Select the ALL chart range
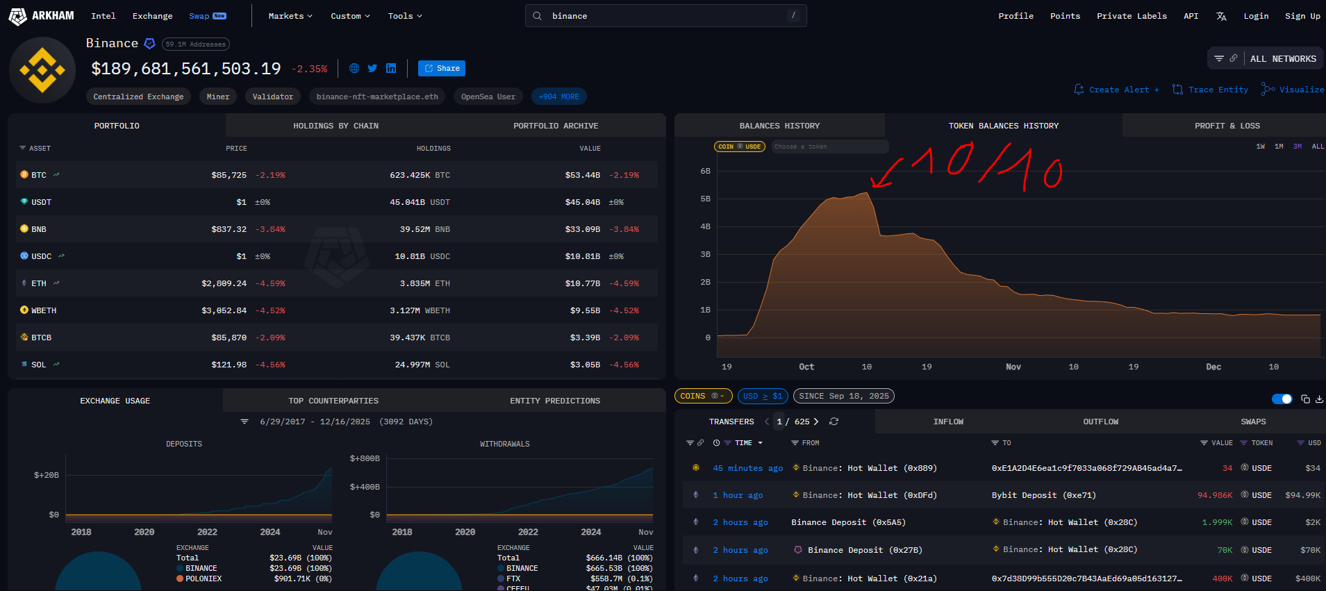Viewport: 1326px width, 591px height. coord(1318,147)
